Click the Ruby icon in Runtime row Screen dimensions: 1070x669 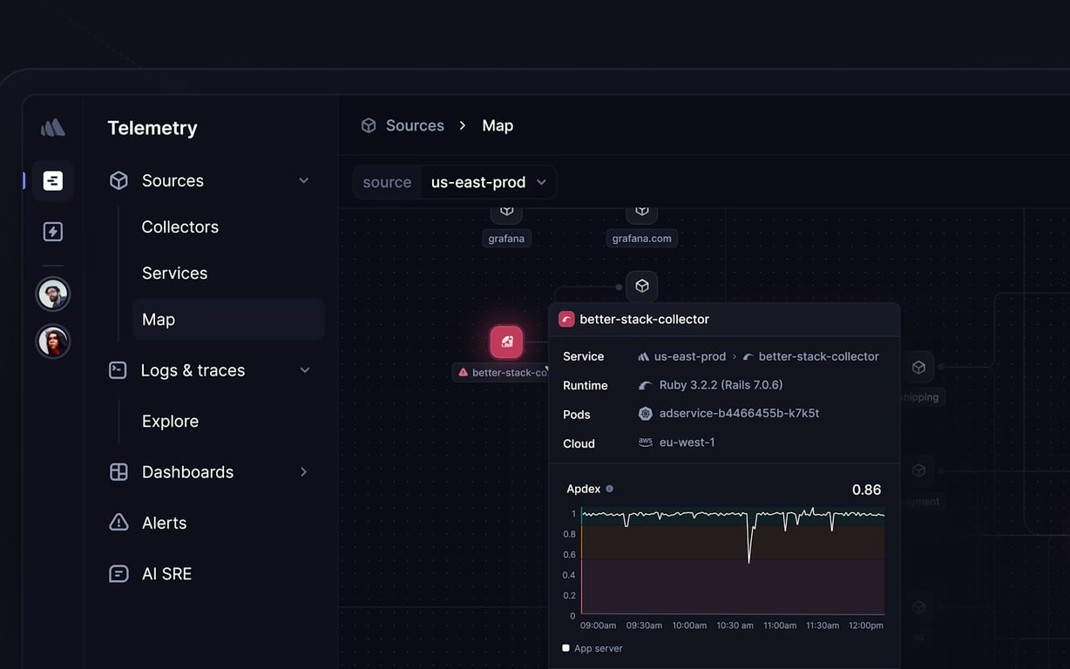click(646, 385)
